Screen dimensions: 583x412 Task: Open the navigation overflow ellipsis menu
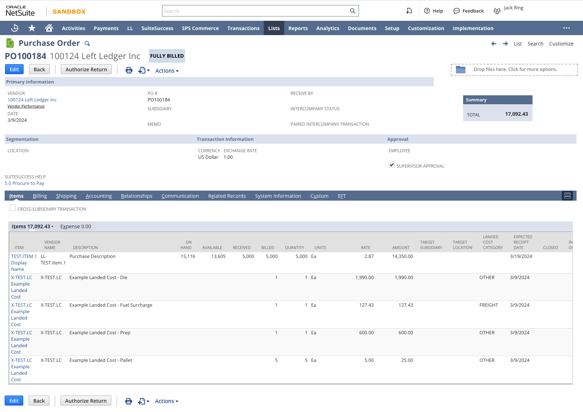click(567, 28)
